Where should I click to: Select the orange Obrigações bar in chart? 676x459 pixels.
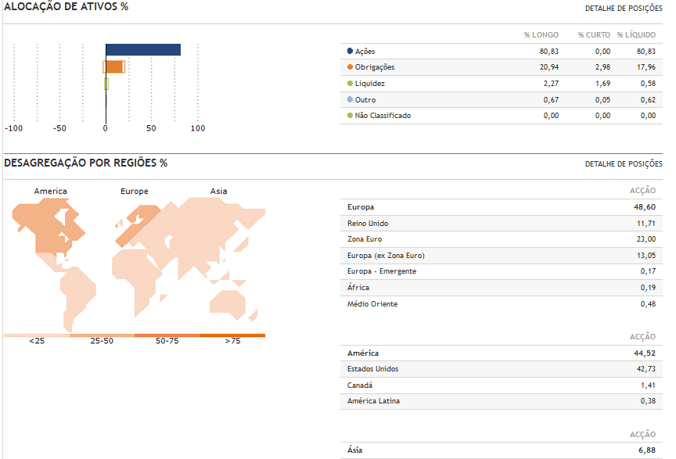(x=114, y=66)
